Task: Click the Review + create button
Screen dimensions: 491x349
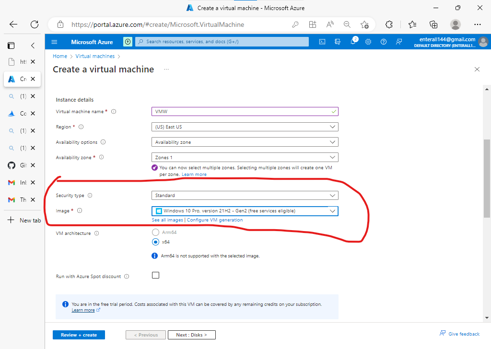Action: point(78,335)
